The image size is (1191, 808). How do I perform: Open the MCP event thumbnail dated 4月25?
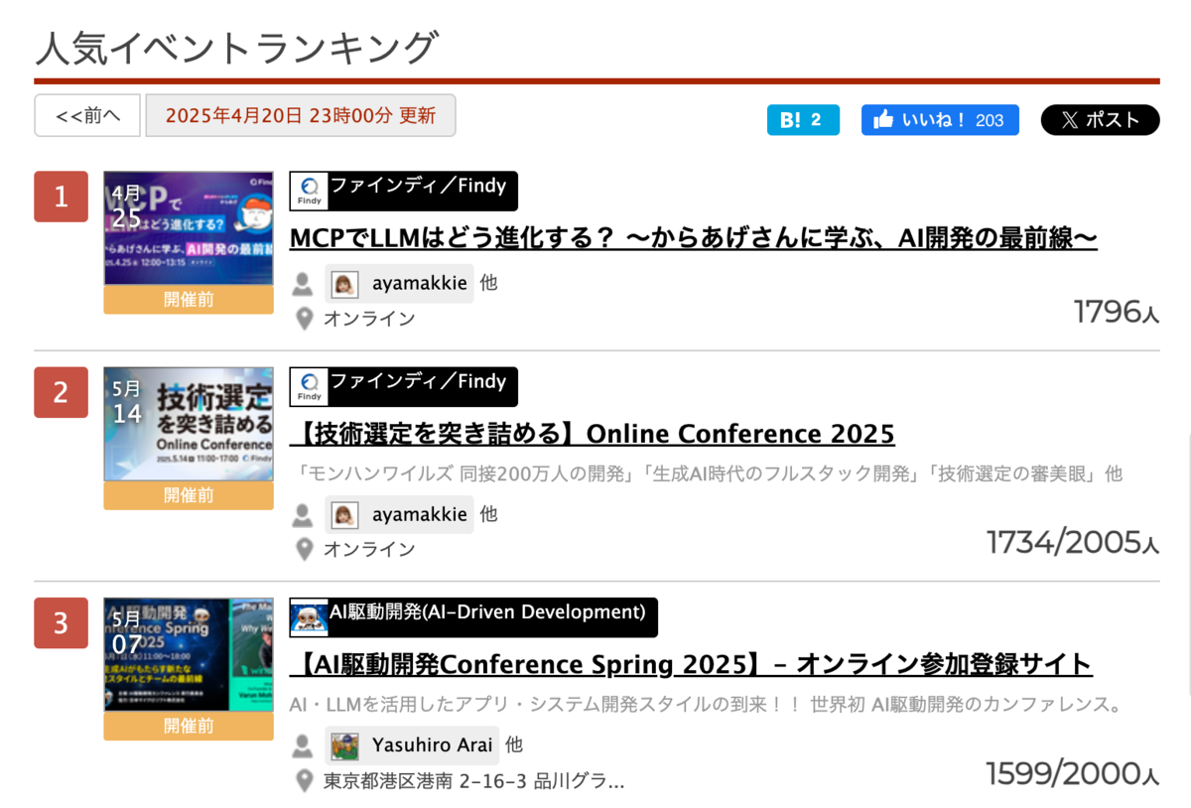point(189,228)
